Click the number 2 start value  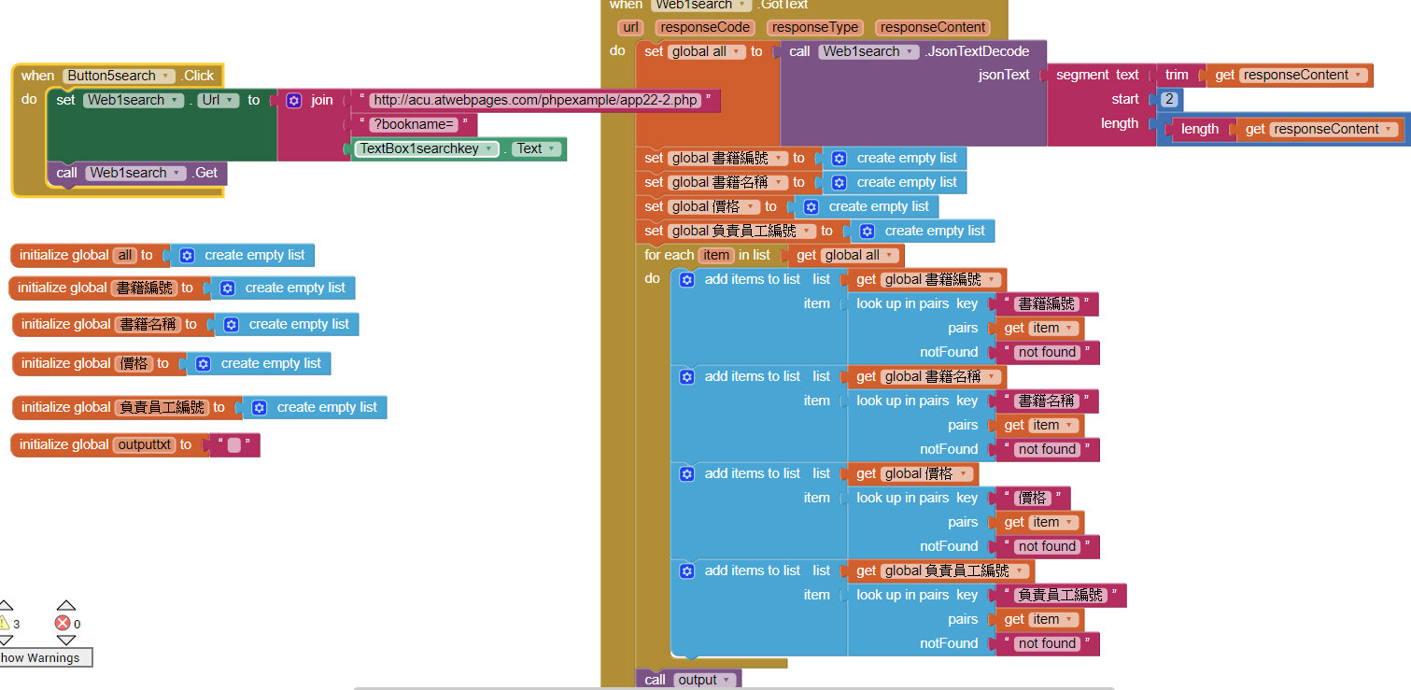1169,99
